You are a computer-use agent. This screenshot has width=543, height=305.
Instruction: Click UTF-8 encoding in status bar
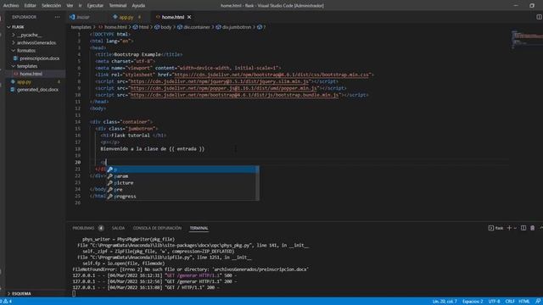(494, 302)
